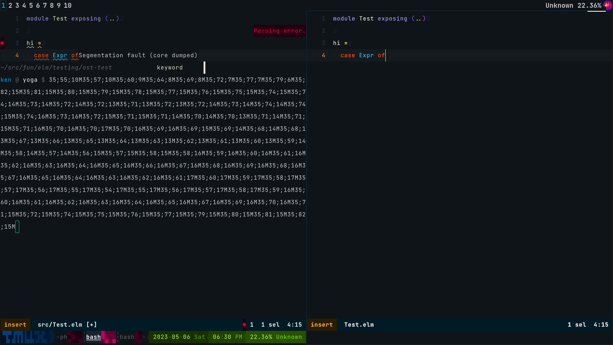Click the pink pattern icon after active bash
The height and width of the screenshot is (345, 613).
(x=109, y=337)
